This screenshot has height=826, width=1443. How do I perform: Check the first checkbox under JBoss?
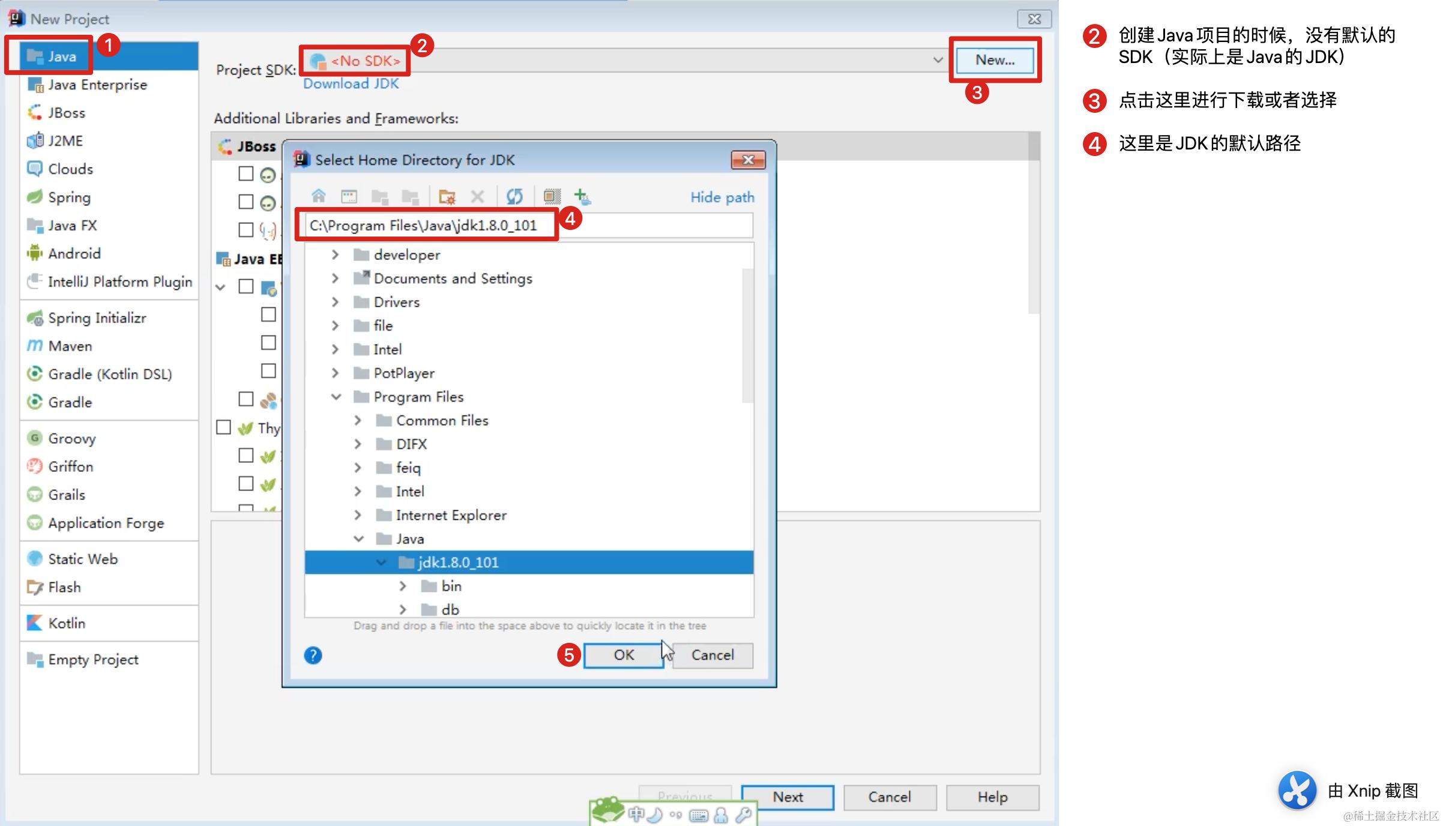pyautogui.click(x=246, y=174)
